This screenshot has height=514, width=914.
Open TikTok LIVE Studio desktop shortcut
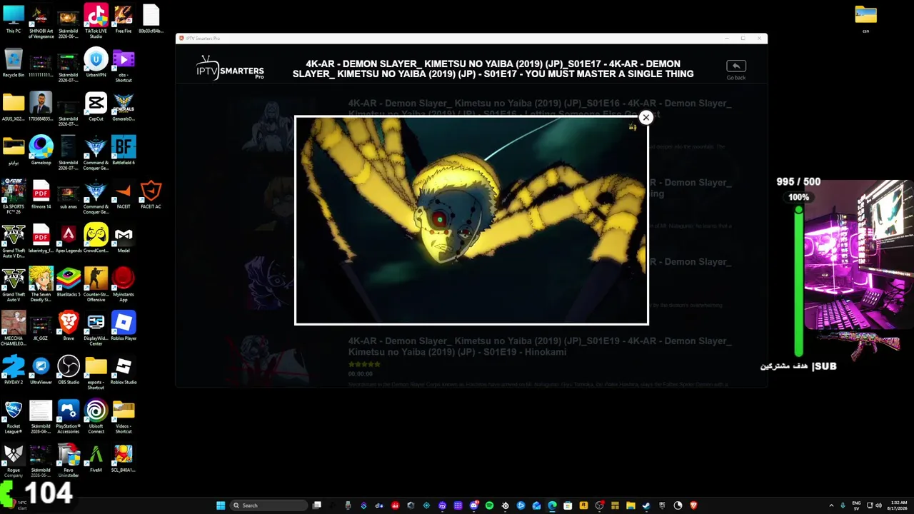(x=96, y=20)
